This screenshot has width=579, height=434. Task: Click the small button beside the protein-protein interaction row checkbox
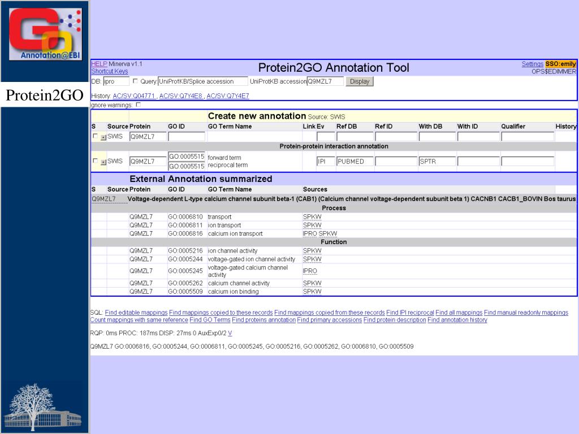tap(103, 162)
